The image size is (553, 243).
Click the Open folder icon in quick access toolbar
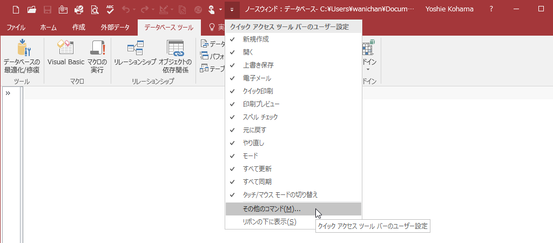32,10
